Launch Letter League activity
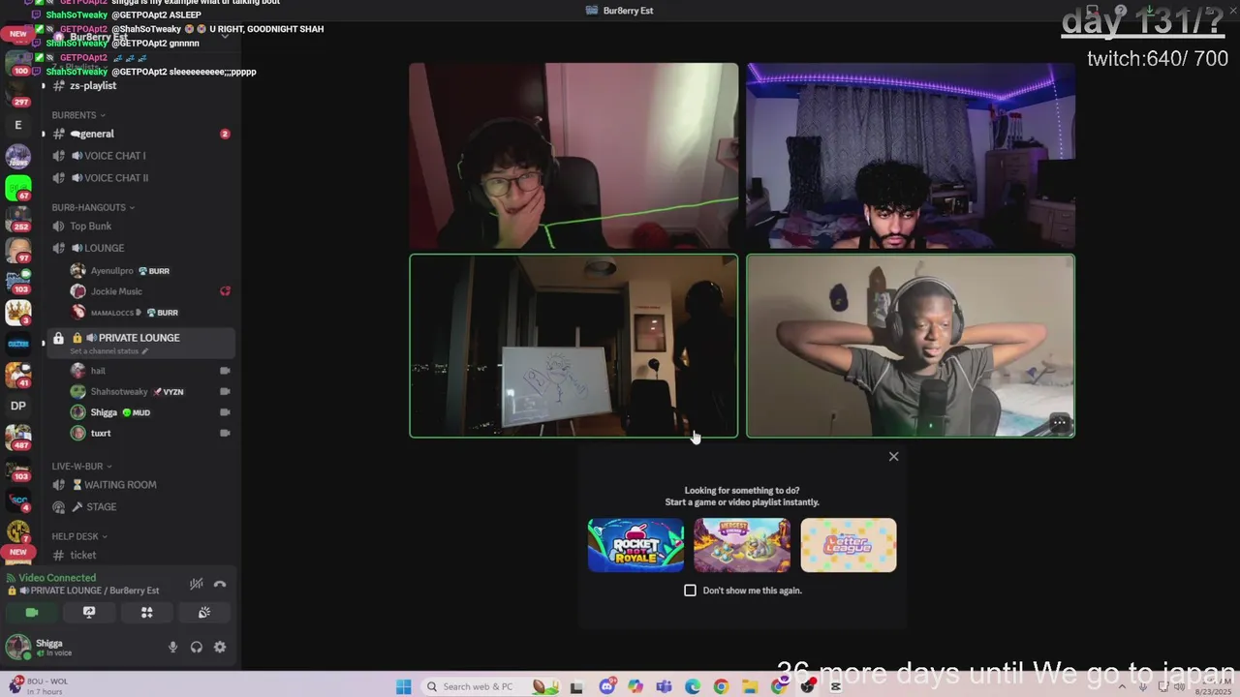This screenshot has height=697, width=1240. point(849,545)
